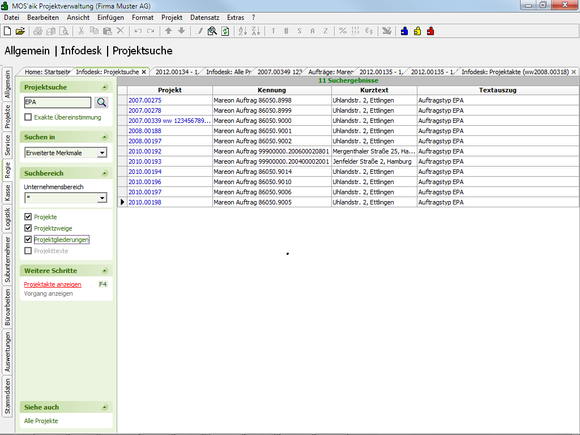The image size is (580, 435).
Task: Click the Redo arrow icon
Action: pos(151,31)
